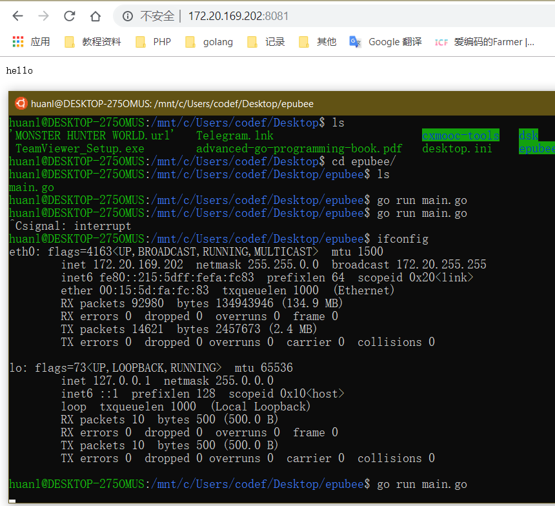Screen dimensions: 555x506
Task: Go to the browser Home page
Action: [x=96, y=16]
